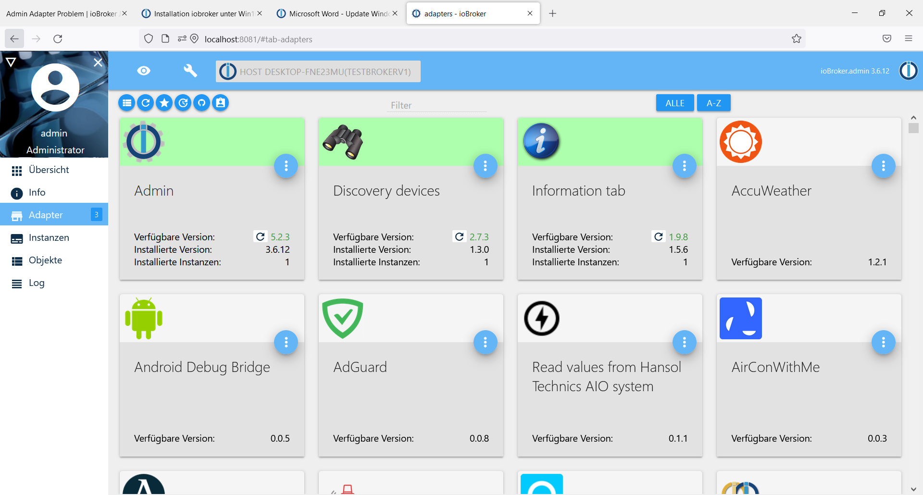Click the GitHub install icon
The image size is (923, 495).
point(202,103)
